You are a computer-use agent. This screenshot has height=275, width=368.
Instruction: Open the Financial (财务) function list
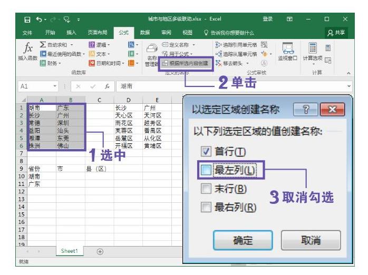pyautogui.click(x=50, y=63)
